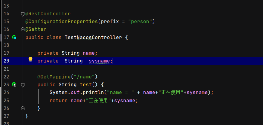
Task: Open the yellow lightbulb quick-fix icon
Action: click(30, 60)
